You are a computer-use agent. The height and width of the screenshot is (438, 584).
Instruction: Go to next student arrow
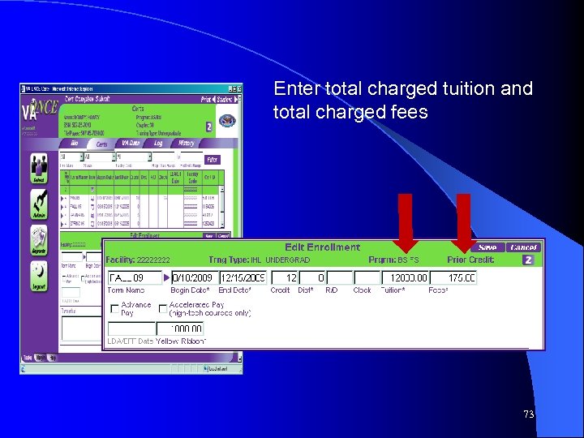(x=236, y=100)
